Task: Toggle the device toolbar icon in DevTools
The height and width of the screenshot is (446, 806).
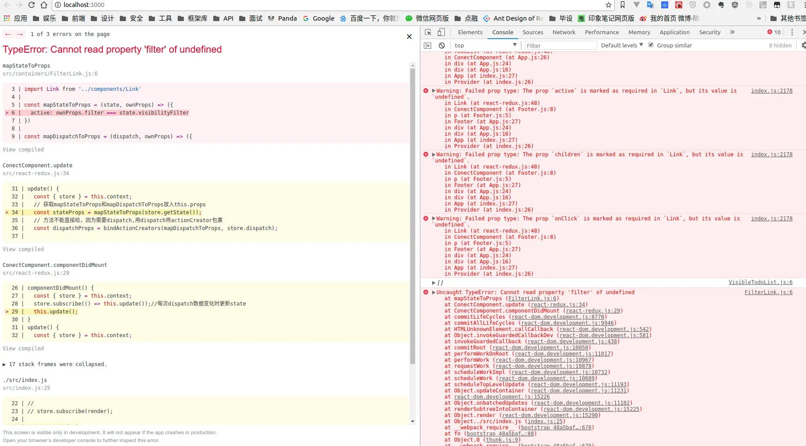Action: tap(441, 32)
